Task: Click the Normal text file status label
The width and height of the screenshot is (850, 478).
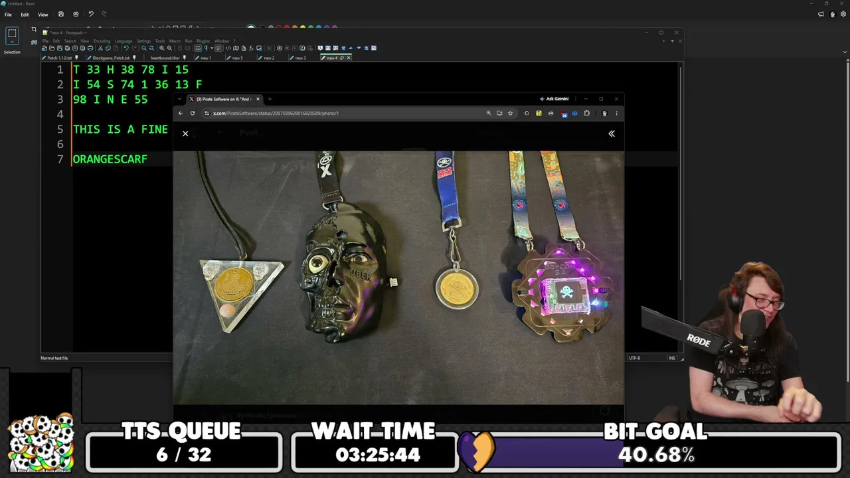Action: (54, 358)
